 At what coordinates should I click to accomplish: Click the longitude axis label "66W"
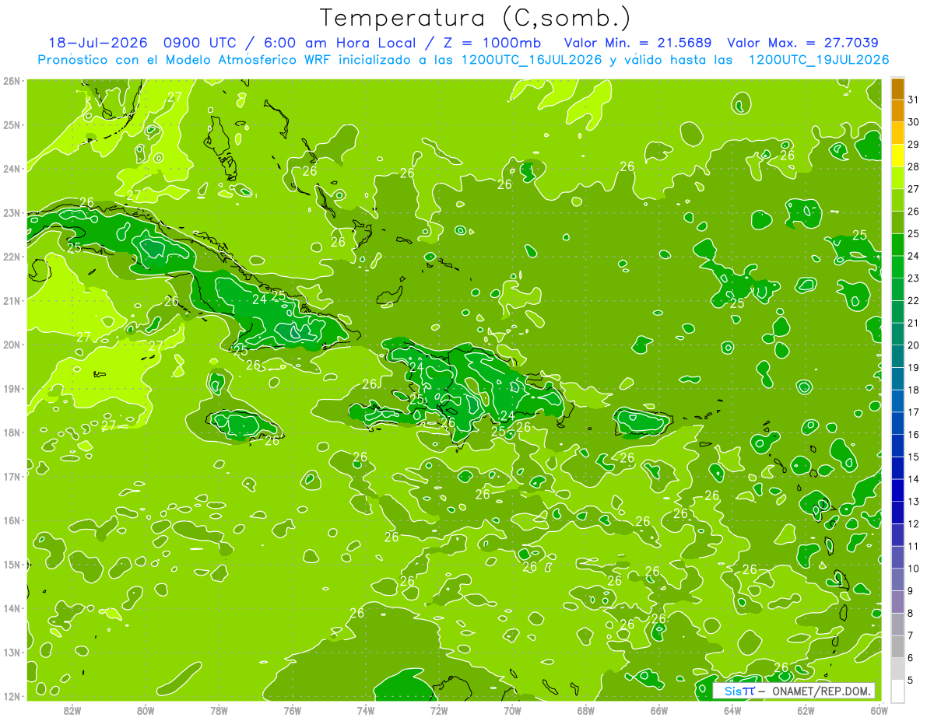click(x=659, y=710)
